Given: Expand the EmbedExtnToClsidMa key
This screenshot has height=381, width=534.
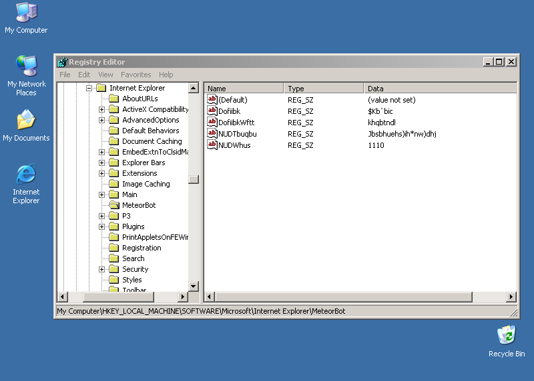Looking at the screenshot, I should [x=101, y=152].
